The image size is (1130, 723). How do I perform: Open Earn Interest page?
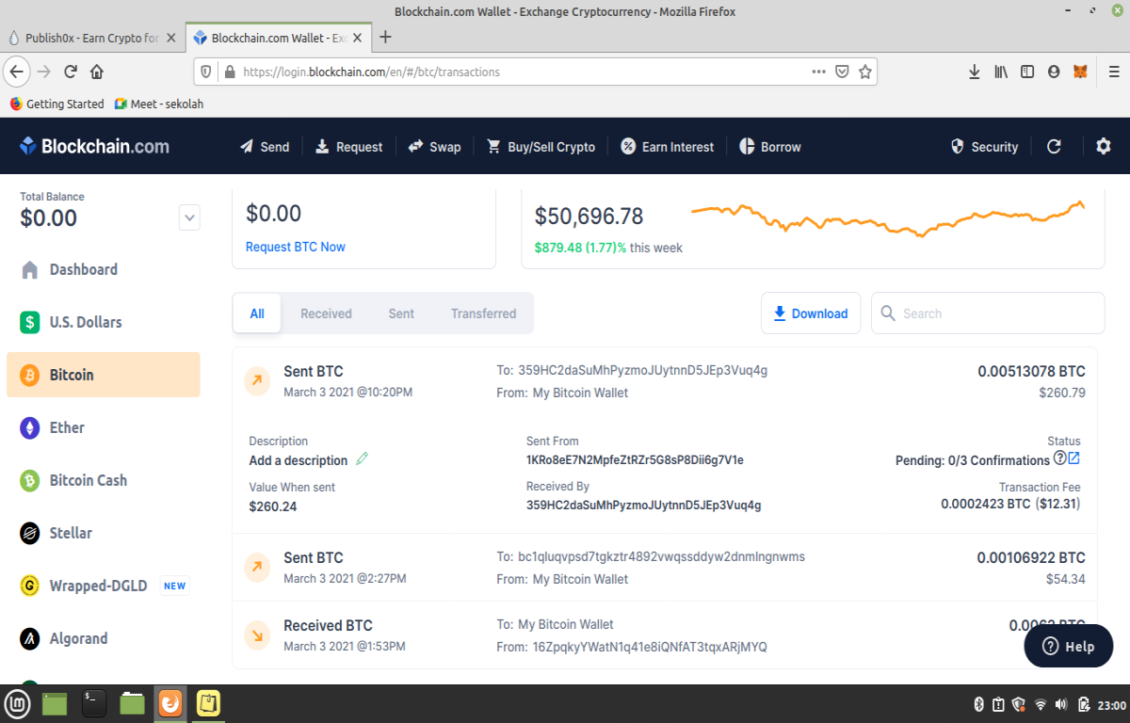(x=667, y=147)
